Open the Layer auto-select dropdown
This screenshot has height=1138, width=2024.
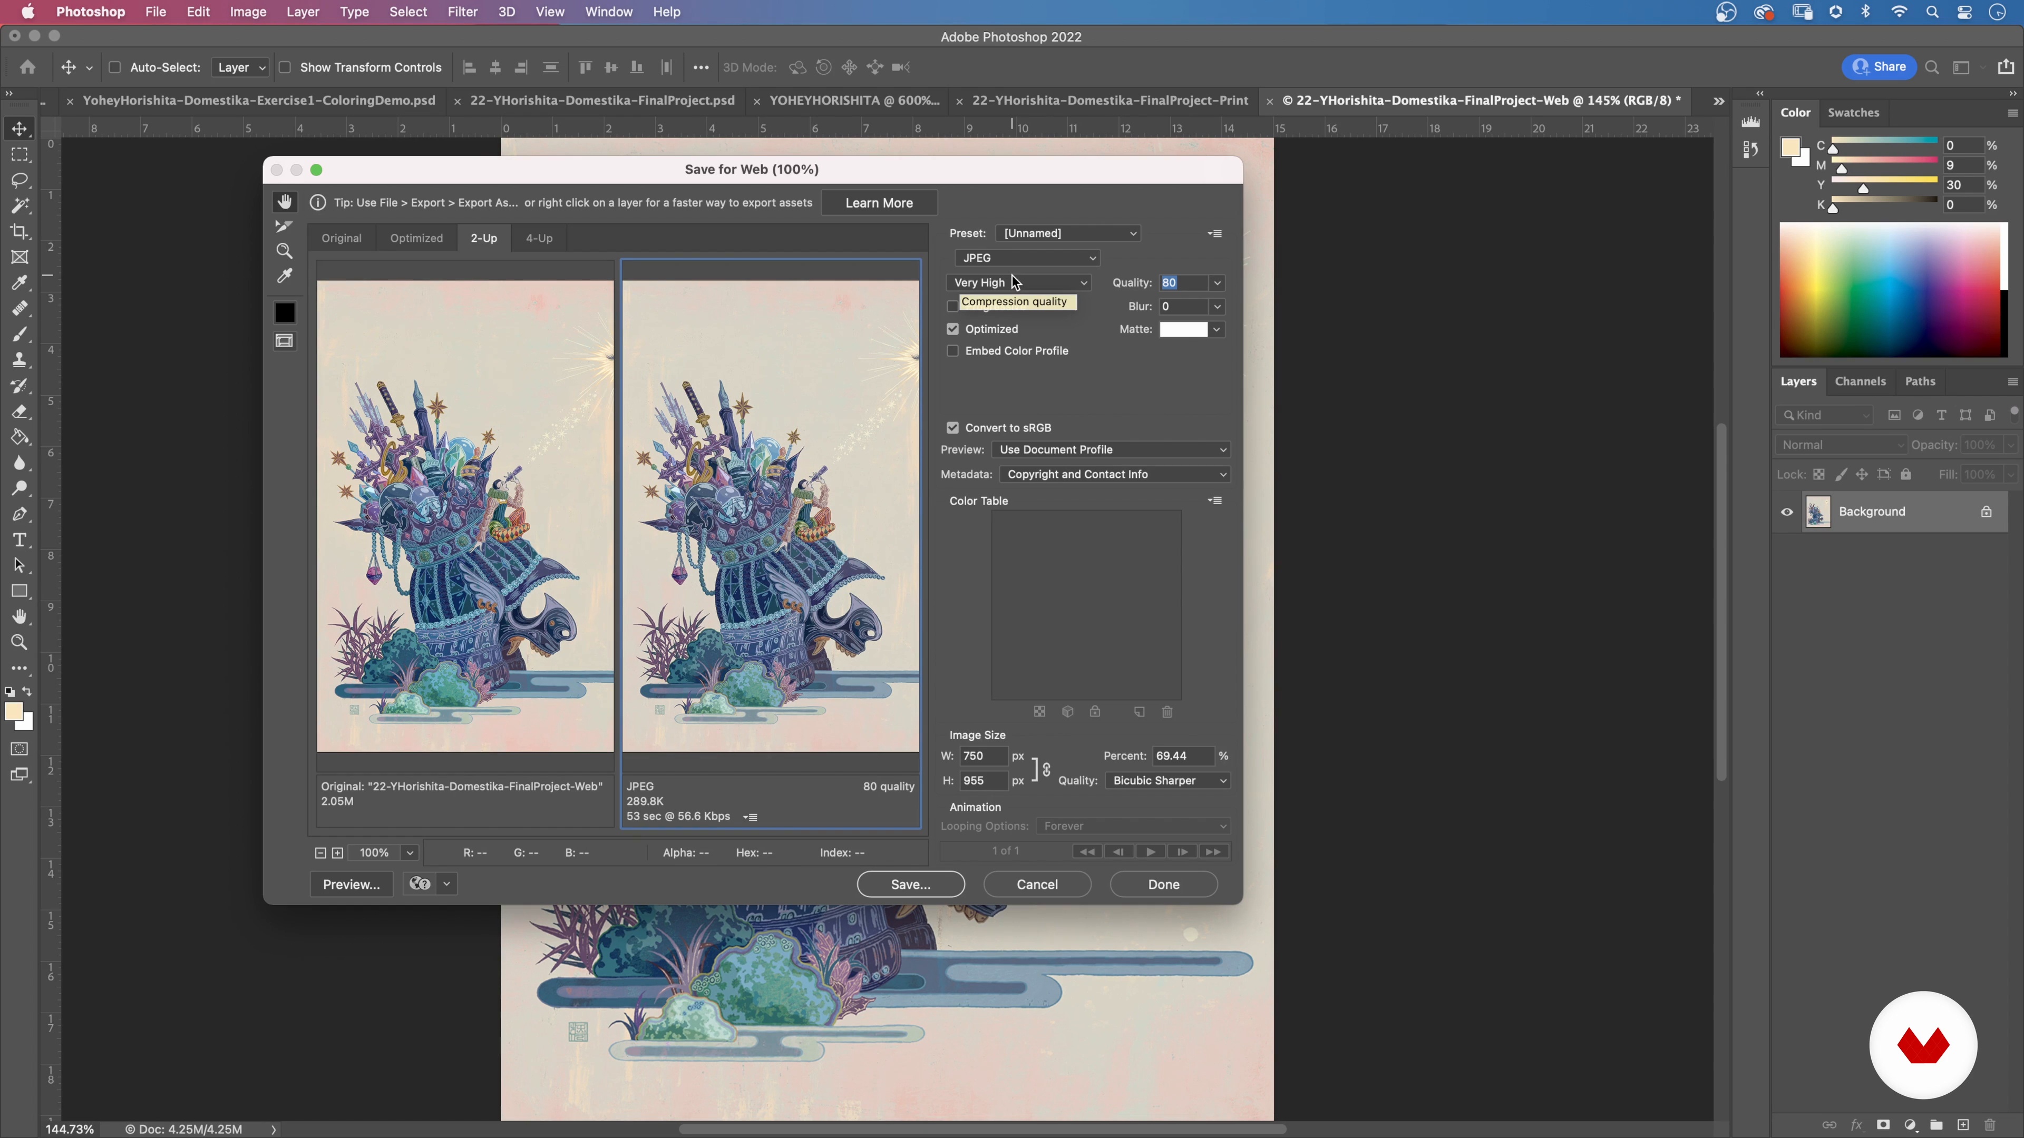click(240, 67)
